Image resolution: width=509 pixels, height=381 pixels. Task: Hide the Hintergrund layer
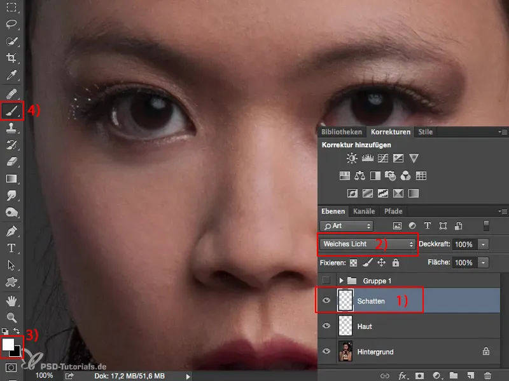(327, 351)
